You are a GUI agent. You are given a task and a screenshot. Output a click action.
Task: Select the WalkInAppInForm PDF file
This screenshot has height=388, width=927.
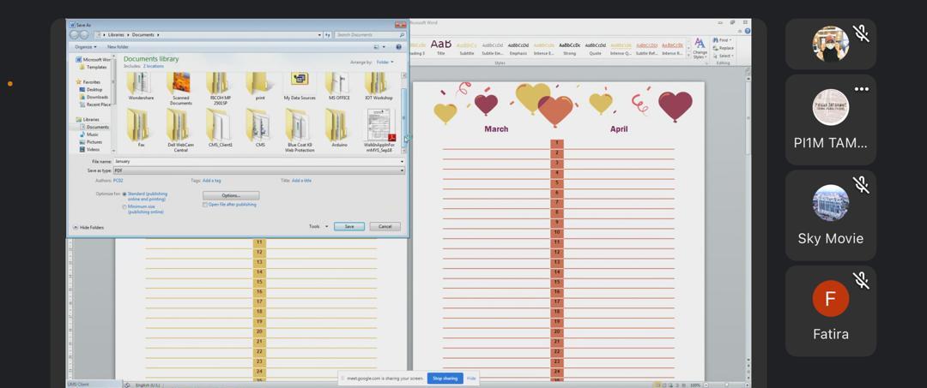(x=379, y=130)
